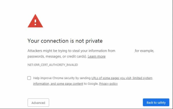Click the blank redacted site name area
Screen dimensions: 173x109
pos(125,51)
